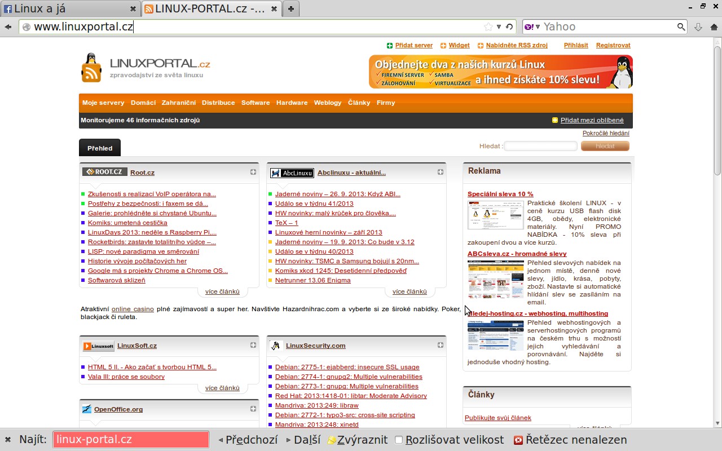Open ABCsleva.cz - hromadné slevy link
Viewport: 722px width, 451px height.
point(517,254)
